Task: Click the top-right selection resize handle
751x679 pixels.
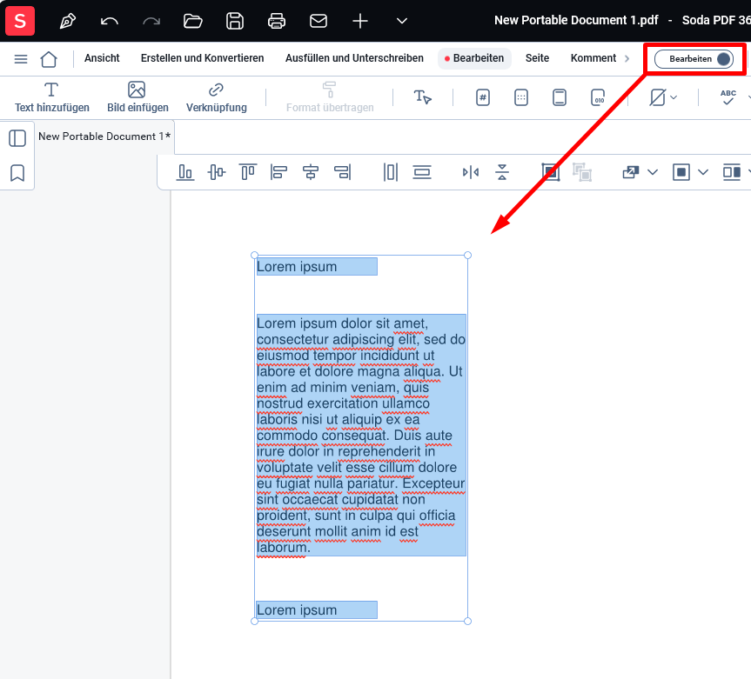Action: (468, 256)
